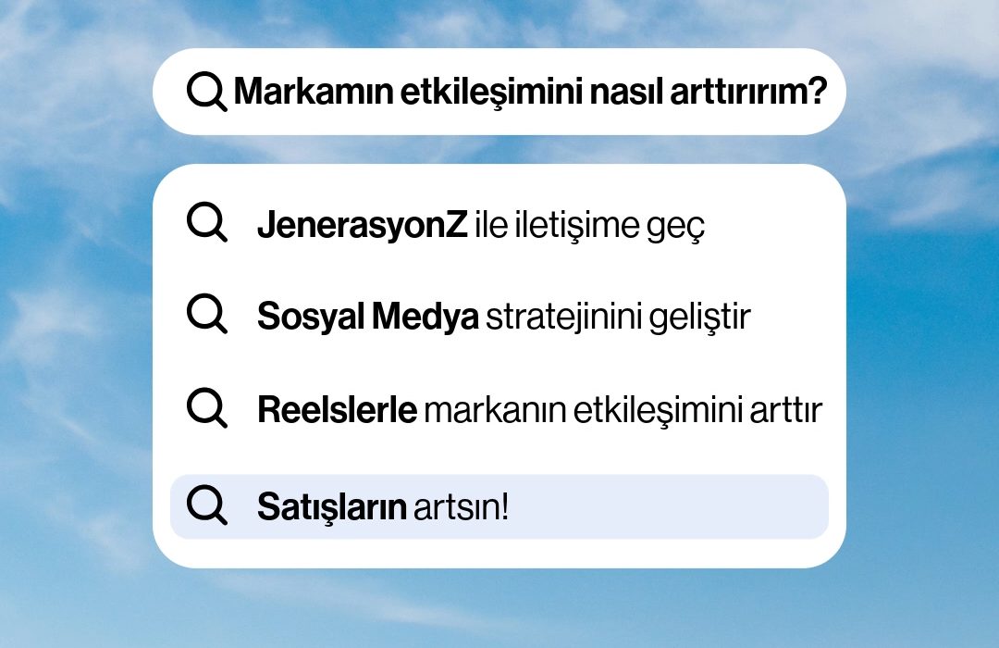999x648 pixels.
Task: Click the search icon beside Reelslerle suggestion
Action: (x=206, y=407)
